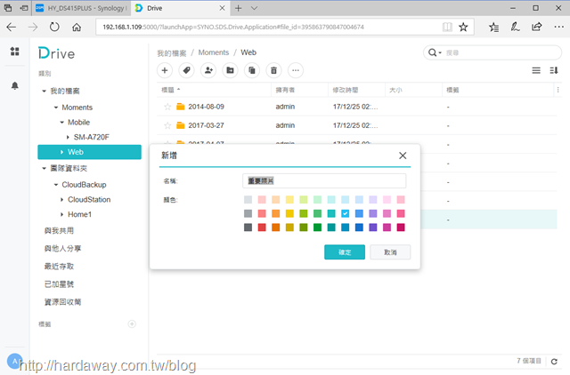The image size is (570, 375).
Task: Click the copy toolbar icon
Action: [x=252, y=70]
